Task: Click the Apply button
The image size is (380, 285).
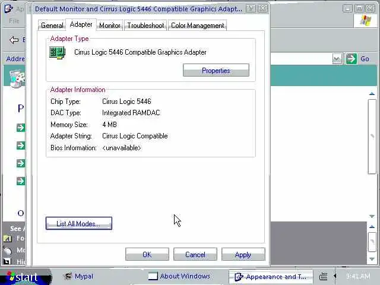Action: click(x=243, y=254)
